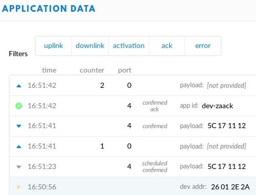Select payload 5C 17 11 12 in scheduled row

coord(226,166)
